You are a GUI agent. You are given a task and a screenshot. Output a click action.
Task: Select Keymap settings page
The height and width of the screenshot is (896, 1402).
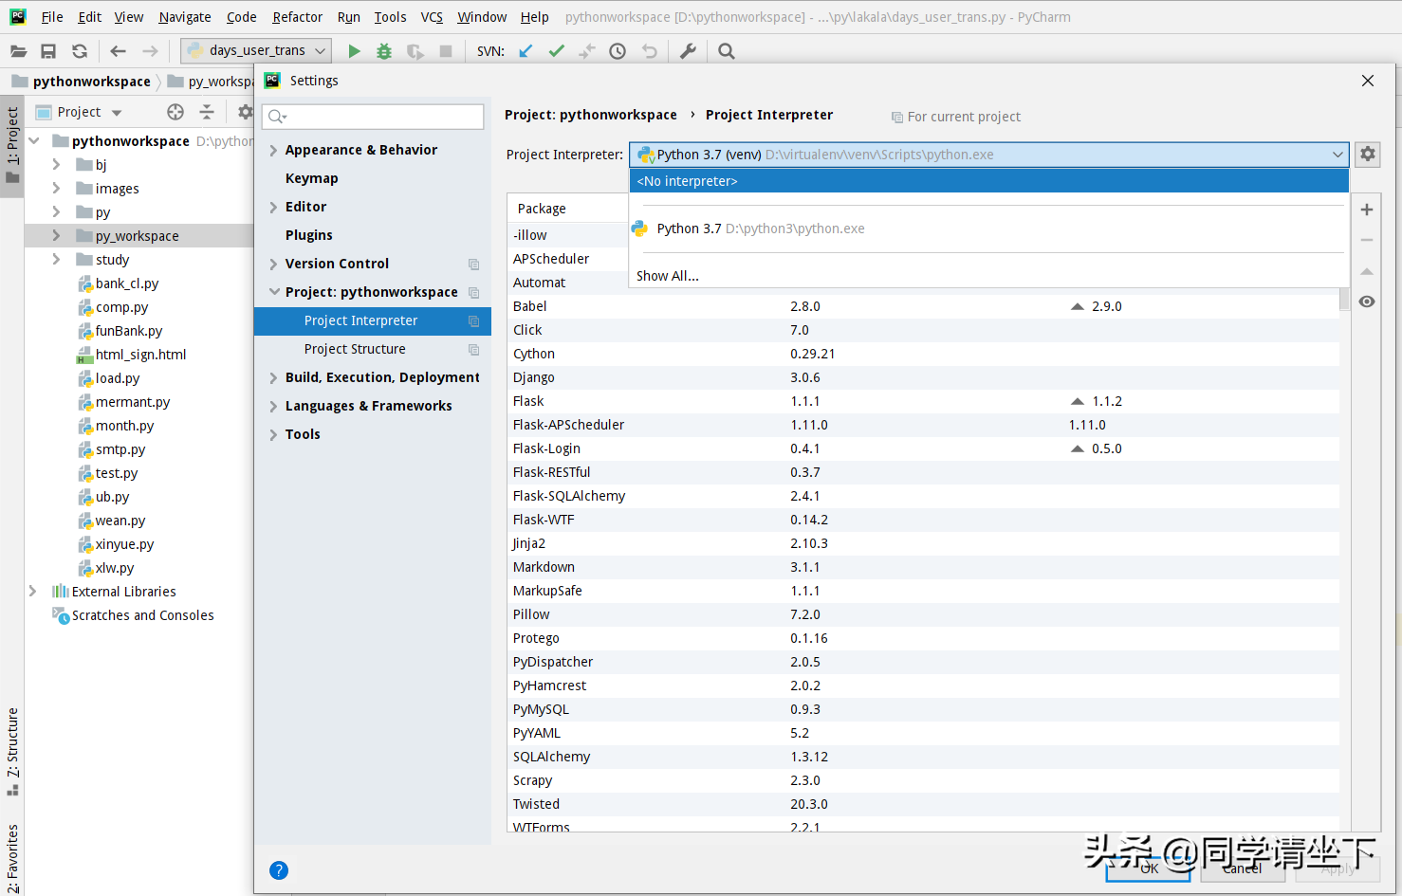(312, 178)
